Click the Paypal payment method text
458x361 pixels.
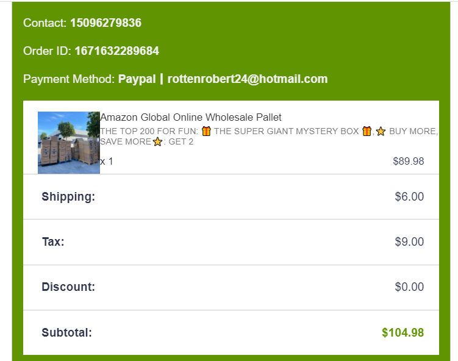click(x=137, y=79)
